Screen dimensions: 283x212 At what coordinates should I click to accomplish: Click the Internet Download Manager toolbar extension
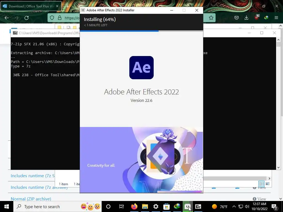pos(266,18)
